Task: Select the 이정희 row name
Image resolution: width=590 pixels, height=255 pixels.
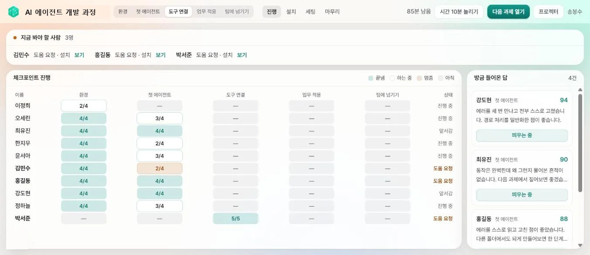Action: pyautogui.click(x=23, y=106)
